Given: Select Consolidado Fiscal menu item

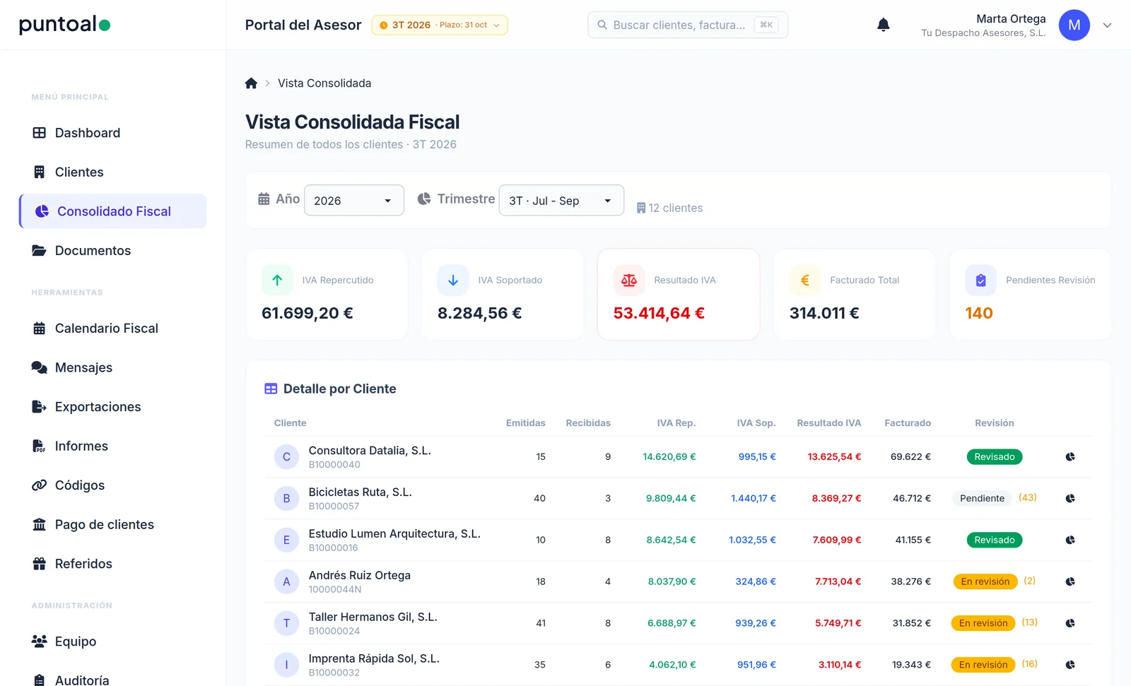Looking at the screenshot, I should 113,211.
